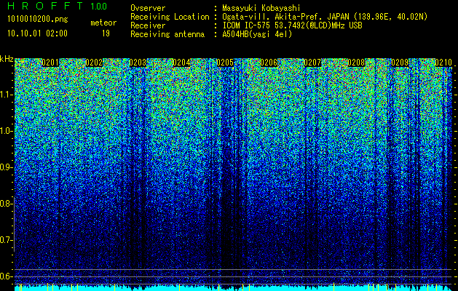Click the 0208 time marker label

coord(356,63)
